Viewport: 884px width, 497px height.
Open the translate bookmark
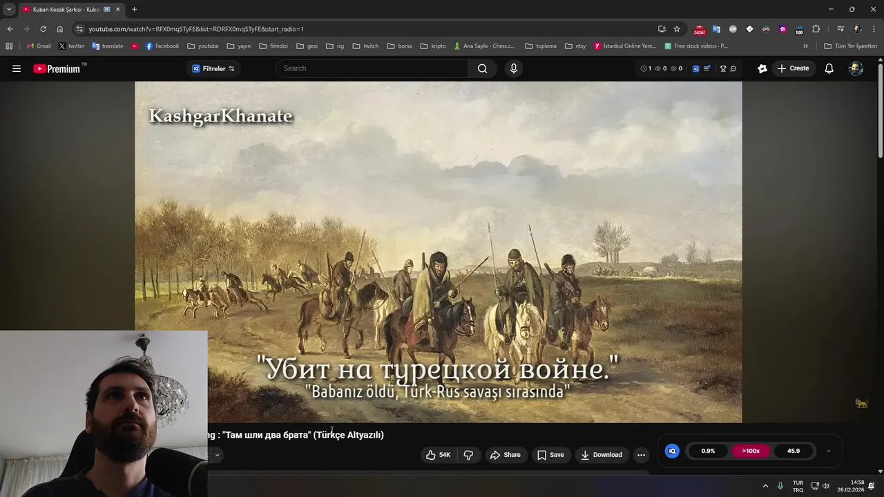click(x=107, y=46)
